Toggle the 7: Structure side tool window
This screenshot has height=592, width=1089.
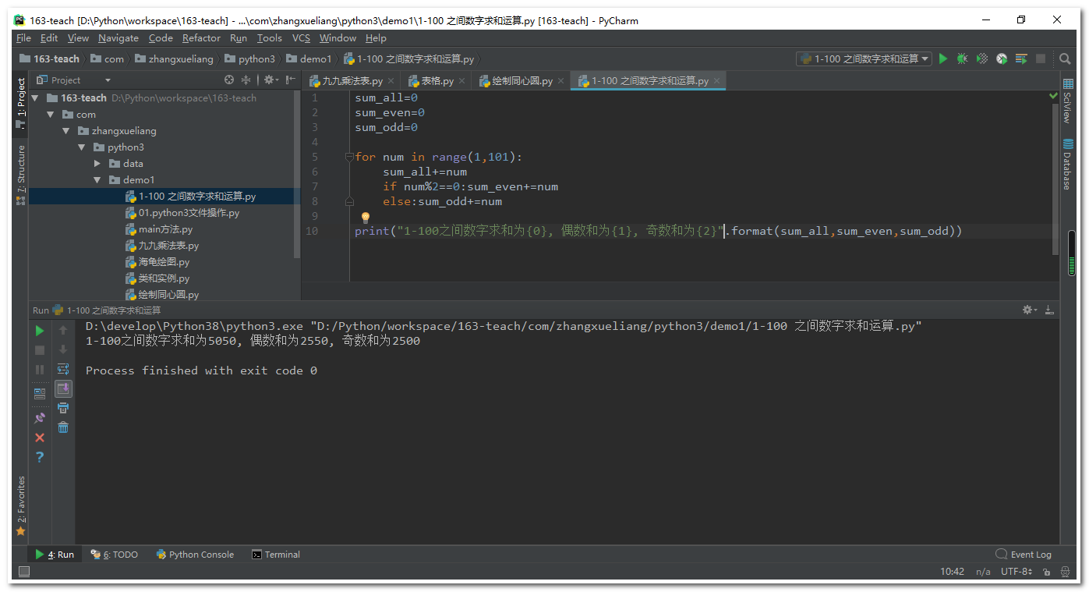21,175
